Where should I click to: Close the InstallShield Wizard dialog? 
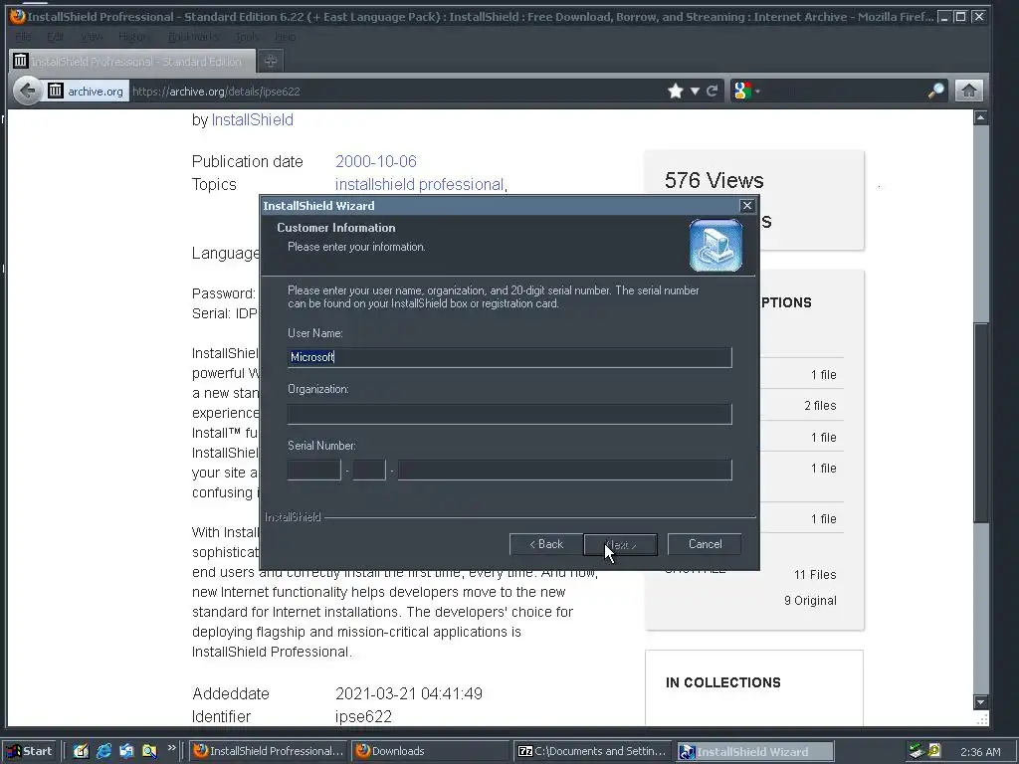(x=747, y=206)
